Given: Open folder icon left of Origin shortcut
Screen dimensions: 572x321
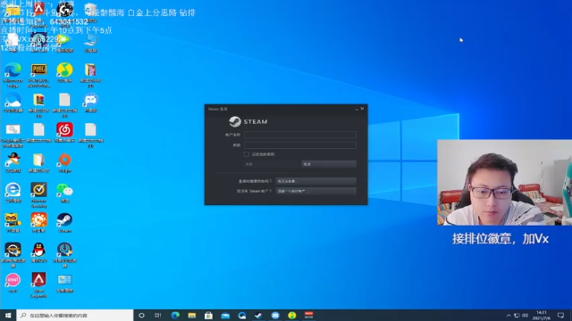Looking at the screenshot, I should [39, 162].
